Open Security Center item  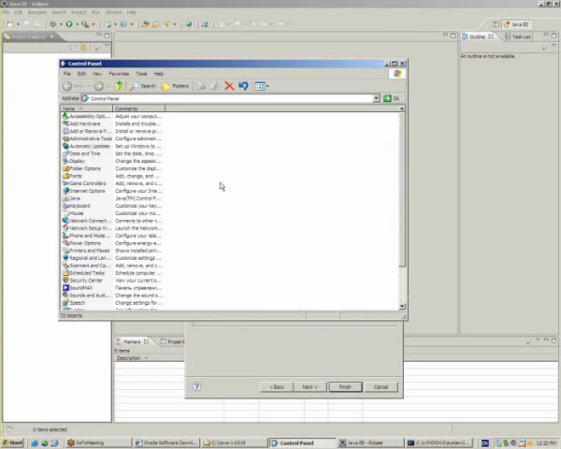pyautogui.click(x=85, y=281)
